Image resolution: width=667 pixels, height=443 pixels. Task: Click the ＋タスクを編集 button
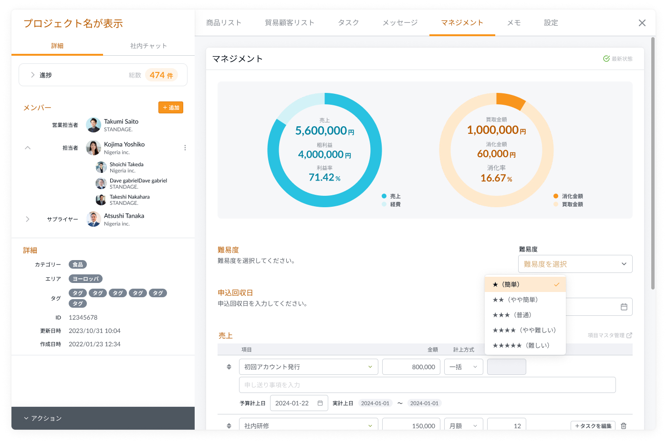tap(593, 426)
